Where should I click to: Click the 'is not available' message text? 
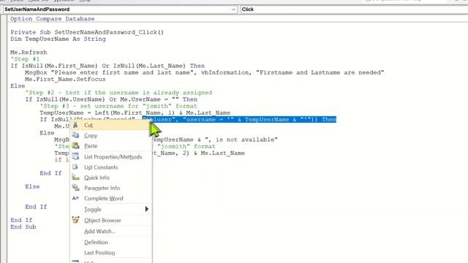(246, 140)
